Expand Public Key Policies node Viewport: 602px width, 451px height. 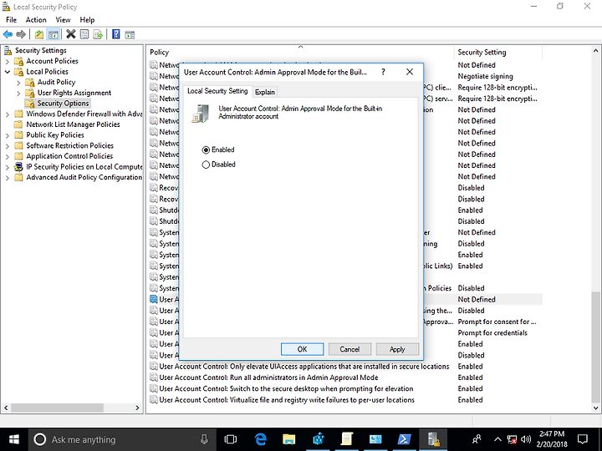pyautogui.click(x=8, y=135)
